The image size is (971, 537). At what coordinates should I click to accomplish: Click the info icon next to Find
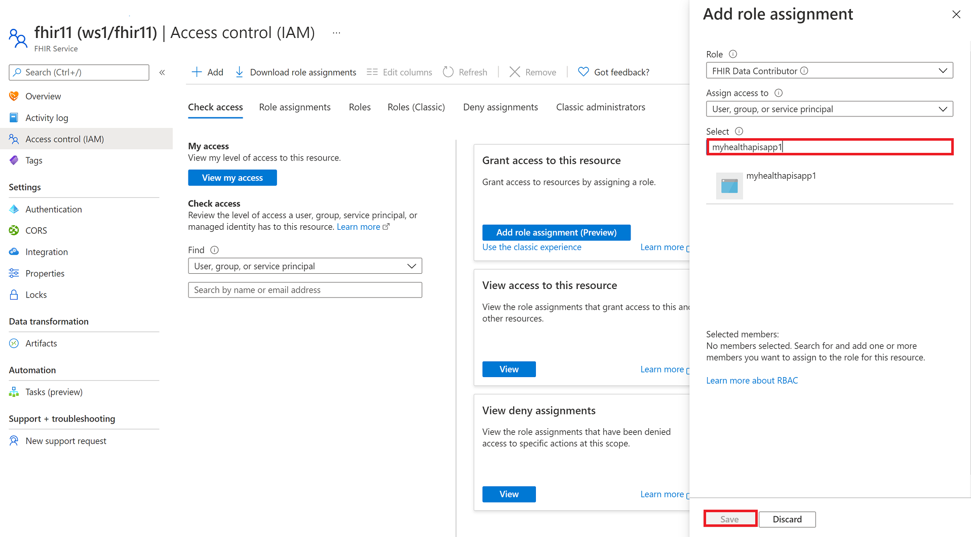214,250
